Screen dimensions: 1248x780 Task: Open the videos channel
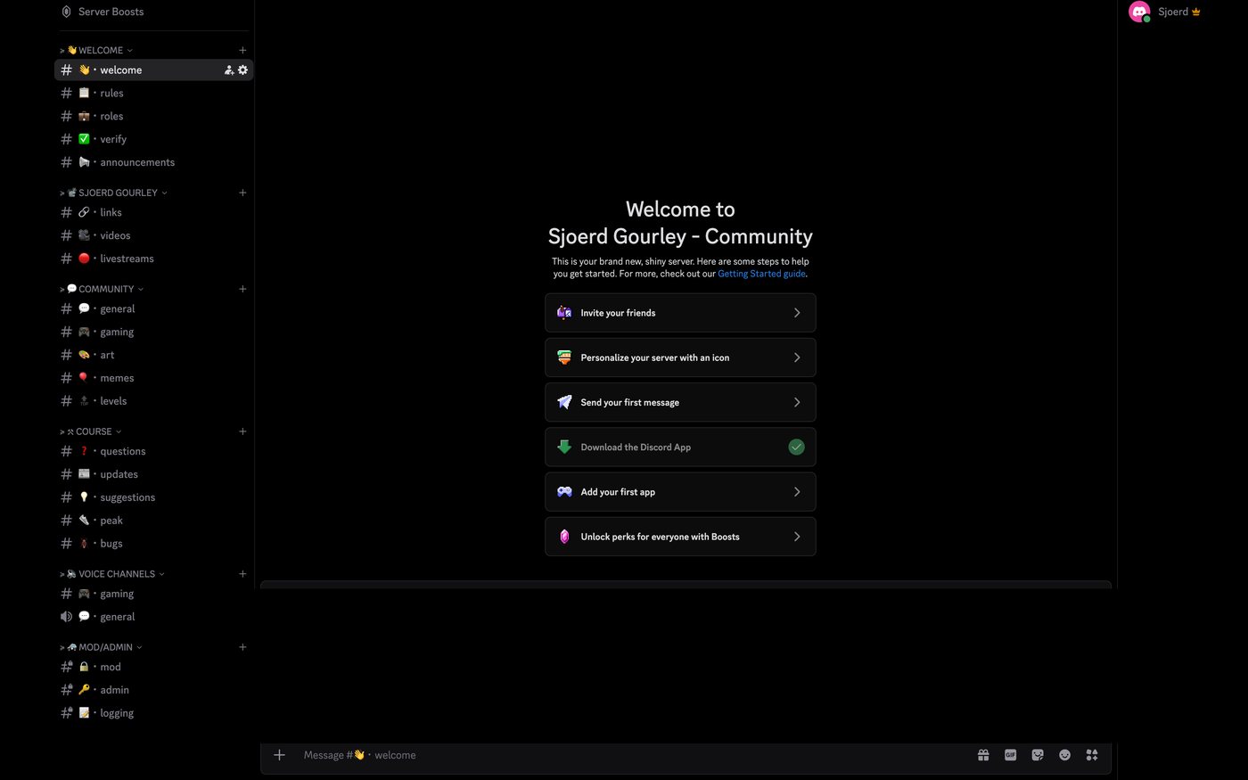point(153,235)
